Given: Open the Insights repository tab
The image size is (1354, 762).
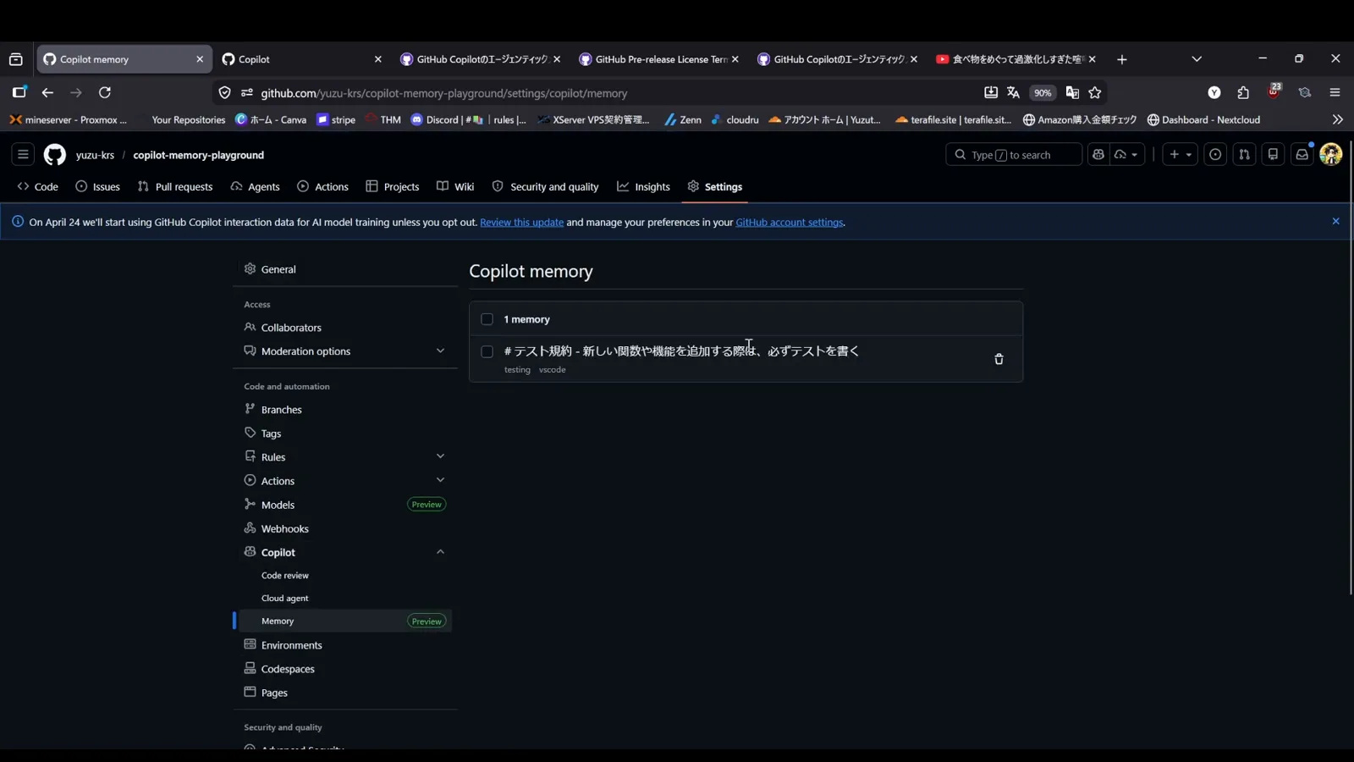Looking at the screenshot, I should point(644,186).
